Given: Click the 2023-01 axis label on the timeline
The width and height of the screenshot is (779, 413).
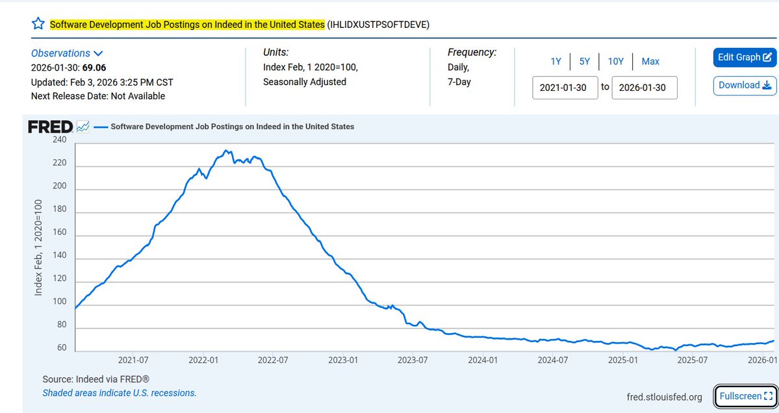Looking at the screenshot, I should coord(342,359).
